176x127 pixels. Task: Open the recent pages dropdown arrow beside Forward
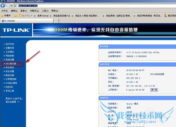pyautogui.click(x=12, y=6)
